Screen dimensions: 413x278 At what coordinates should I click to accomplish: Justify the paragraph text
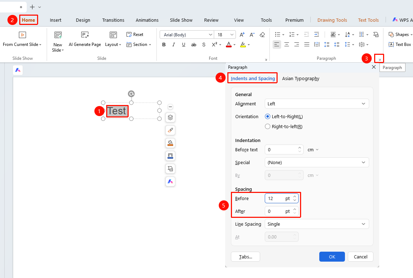pos(306,44)
